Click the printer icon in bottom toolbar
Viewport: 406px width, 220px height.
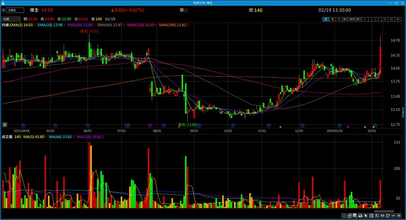(x=360, y=216)
